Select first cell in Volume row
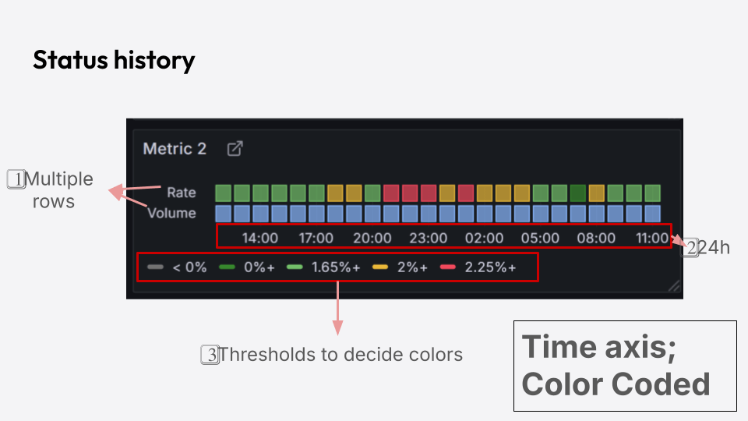The width and height of the screenshot is (748, 421). (224, 213)
